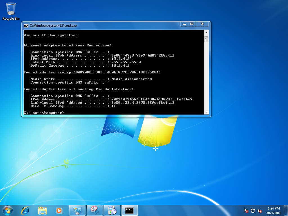Click 'Ethernet adapter Local Area Connection:' line
Viewport: 288px width, 216px height.
click(x=67, y=45)
